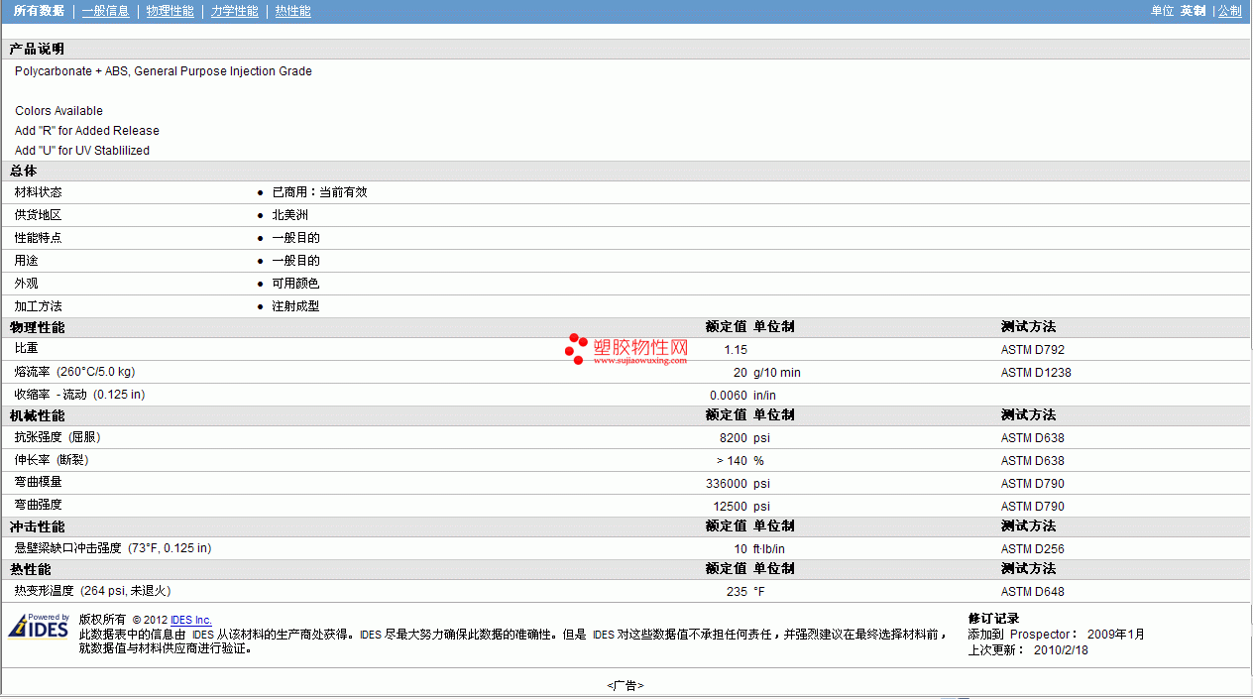Select 英制 units

pyautogui.click(x=1193, y=11)
